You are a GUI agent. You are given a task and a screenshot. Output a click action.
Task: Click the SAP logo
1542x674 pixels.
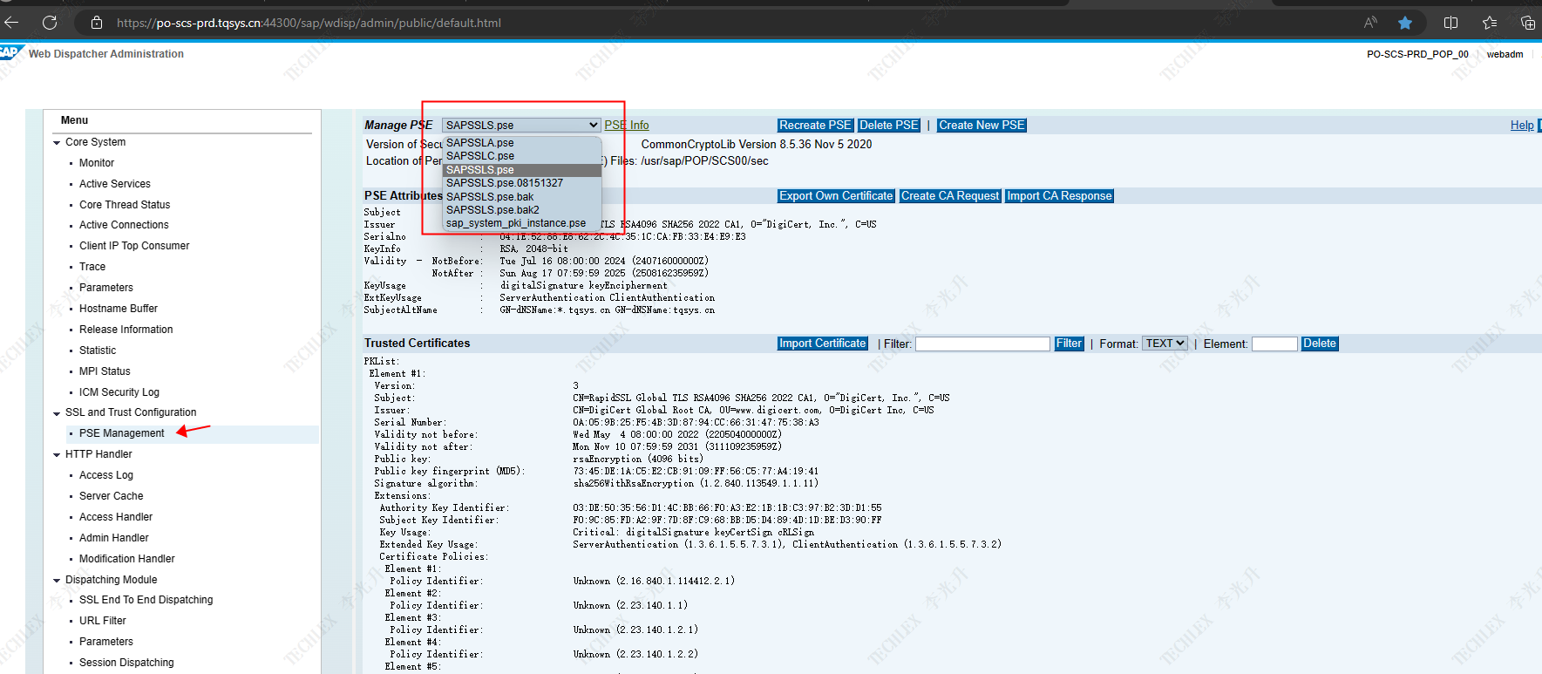coord(10,52)
